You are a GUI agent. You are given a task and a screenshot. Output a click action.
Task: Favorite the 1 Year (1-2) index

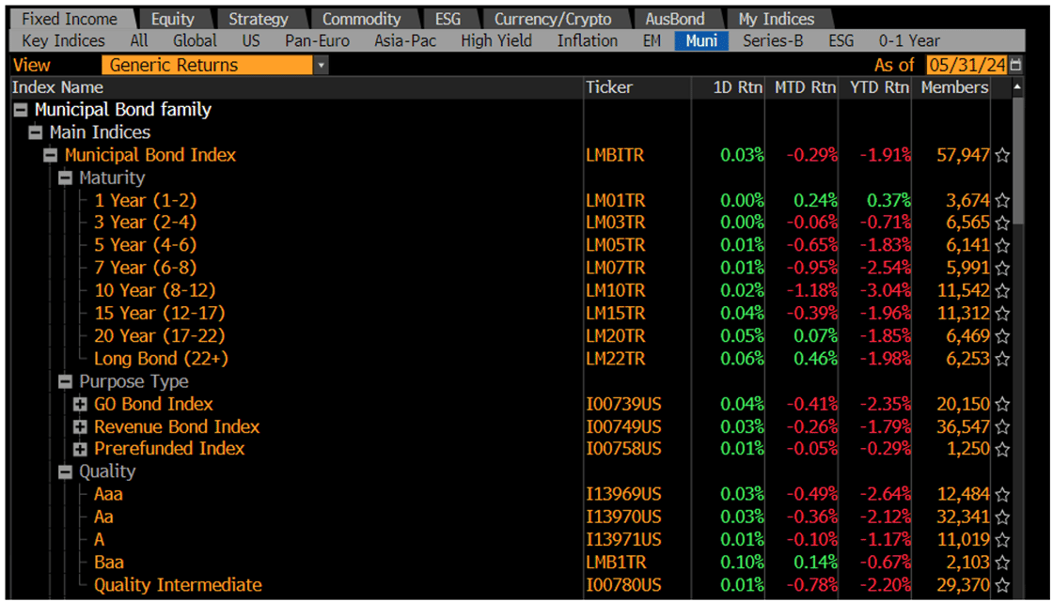(x=1001, y=200)
